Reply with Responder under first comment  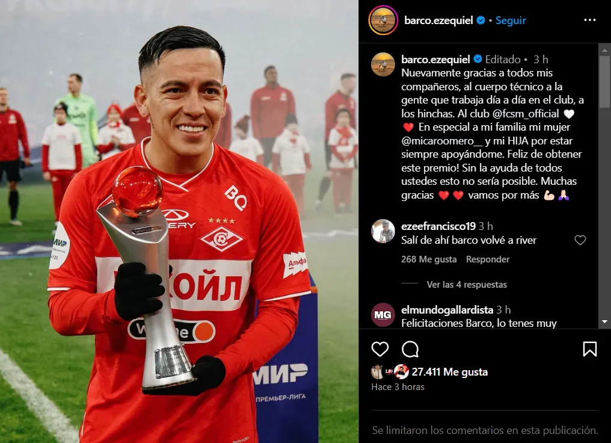click(488, 259)
